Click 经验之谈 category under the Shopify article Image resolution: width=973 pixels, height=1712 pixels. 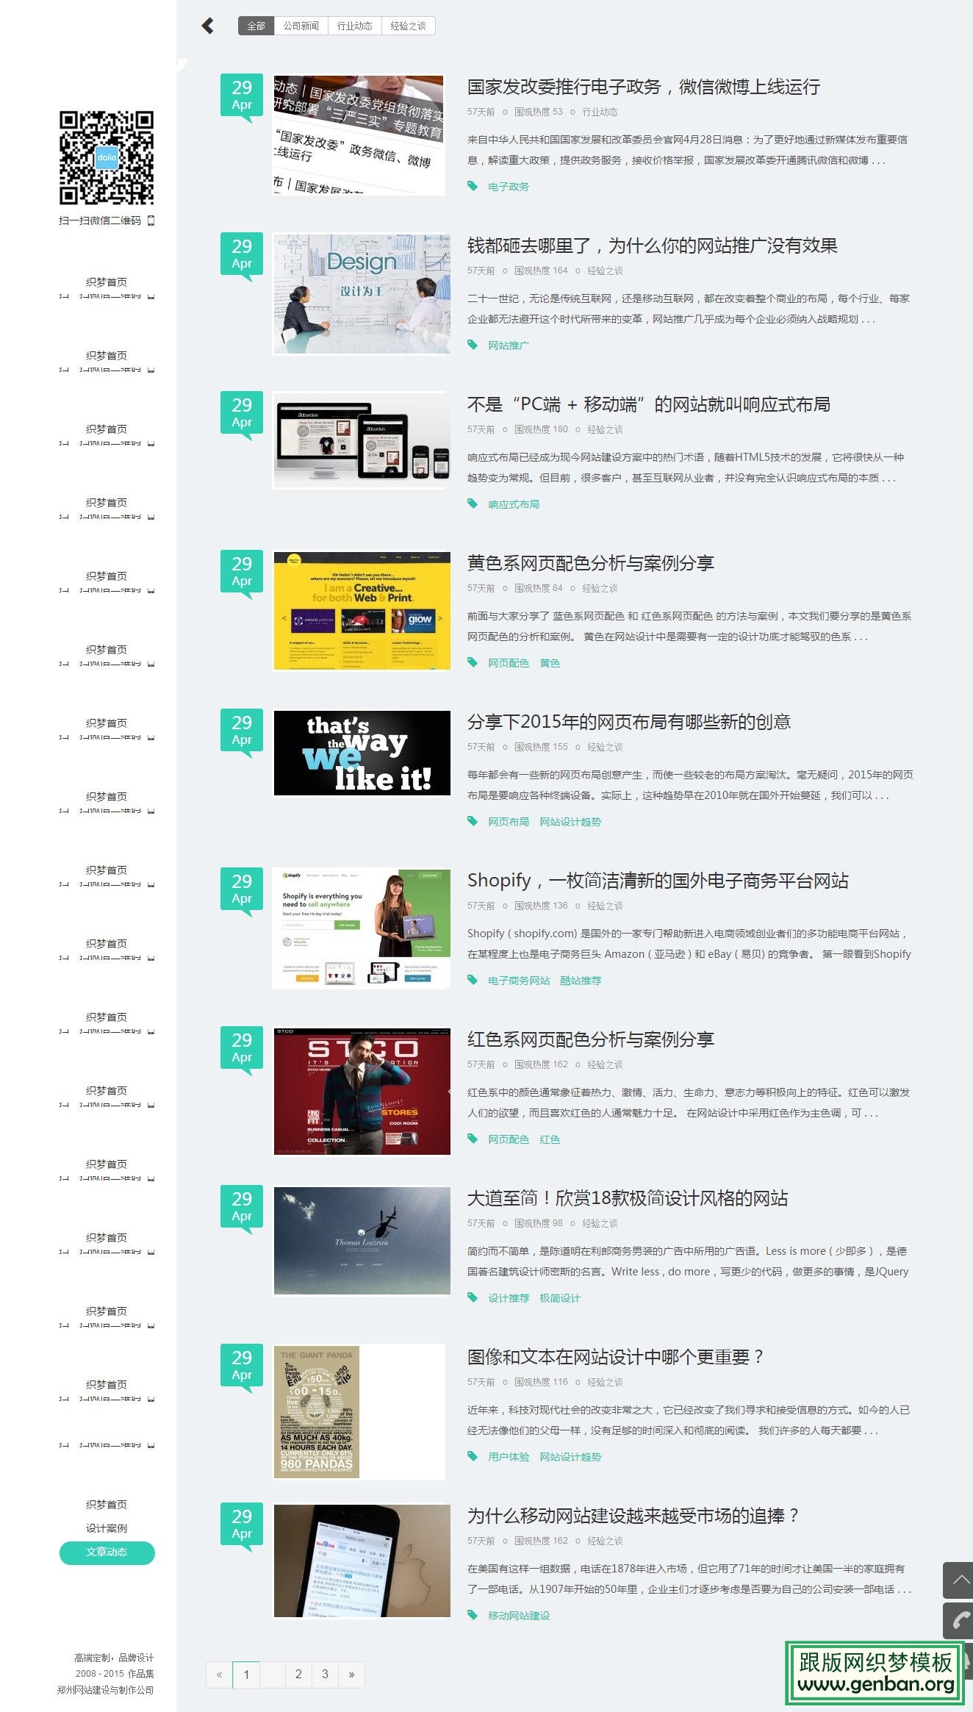point(605,906)
